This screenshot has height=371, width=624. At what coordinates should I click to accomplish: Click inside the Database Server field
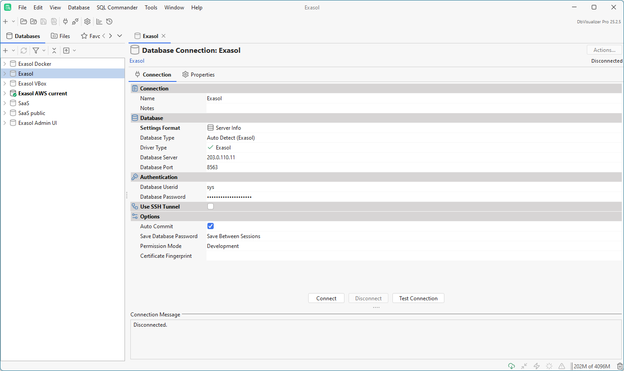pyautogui.click(x=269, y=157)
